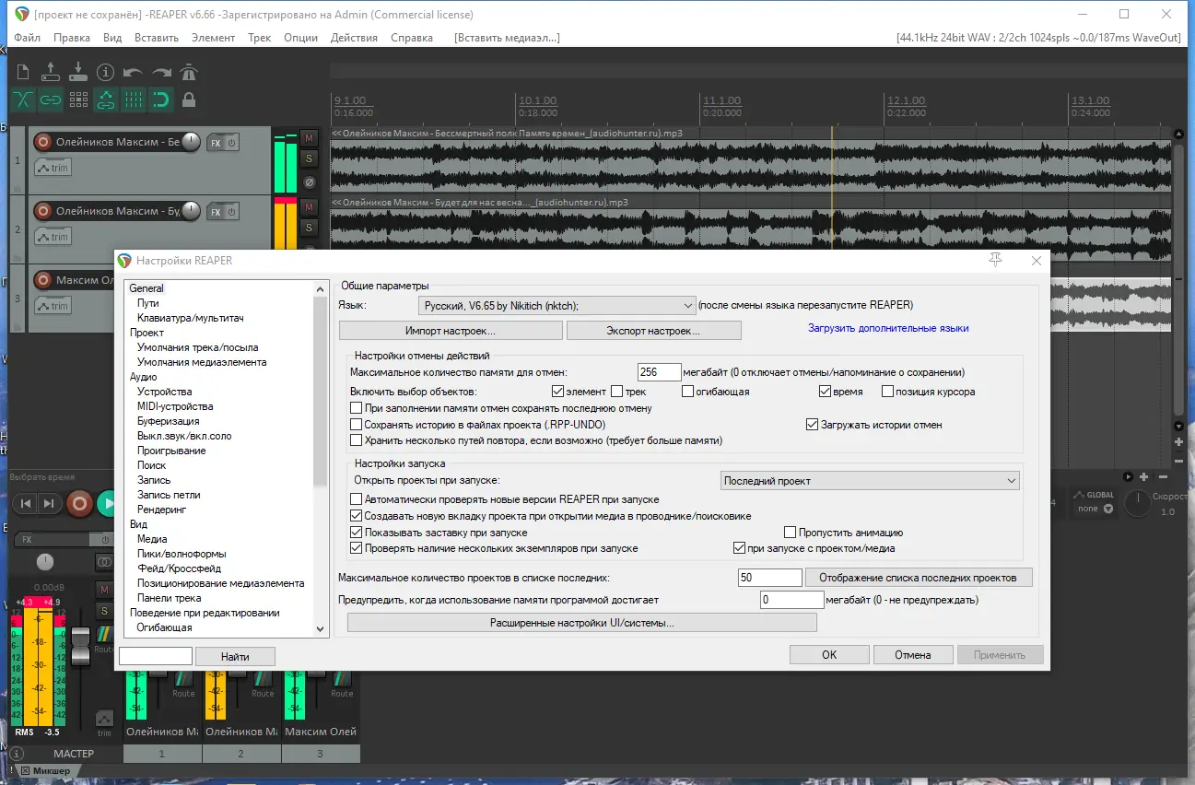
Task: Open the Project Settings info icon
Action: click(105, 72)
